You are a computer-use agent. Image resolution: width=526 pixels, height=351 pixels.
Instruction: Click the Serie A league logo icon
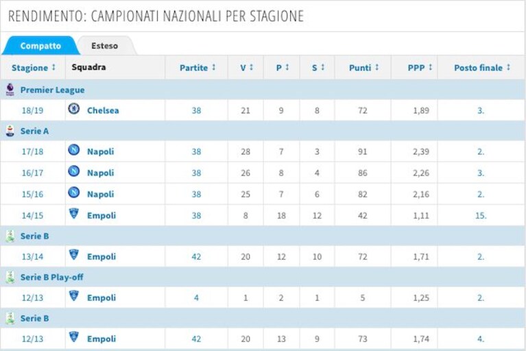point(10,131)
